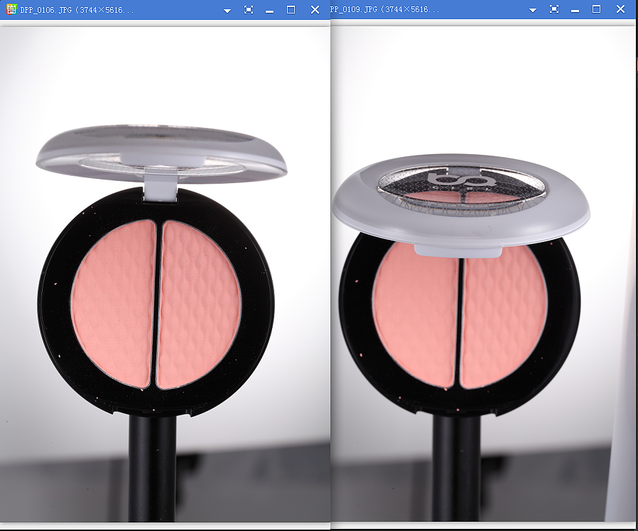The height and width of the screenshot is (531, 638).
Task: Maximize the DPP_0109.JPG window
Action: coord(597,9)
